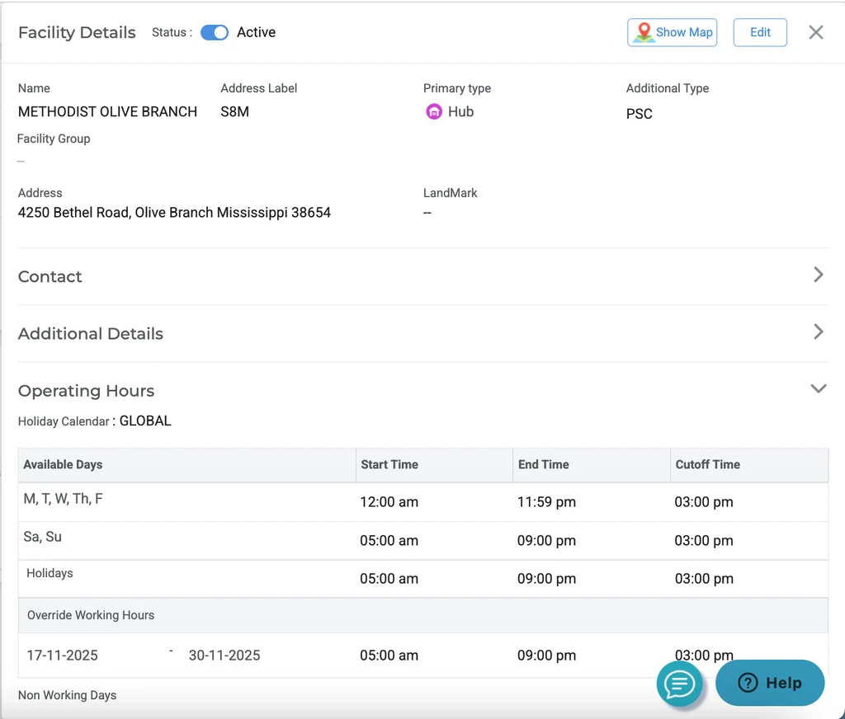845x719 pixels.
Task: Select the Available Days column header
Action: (x=63, y=464)
